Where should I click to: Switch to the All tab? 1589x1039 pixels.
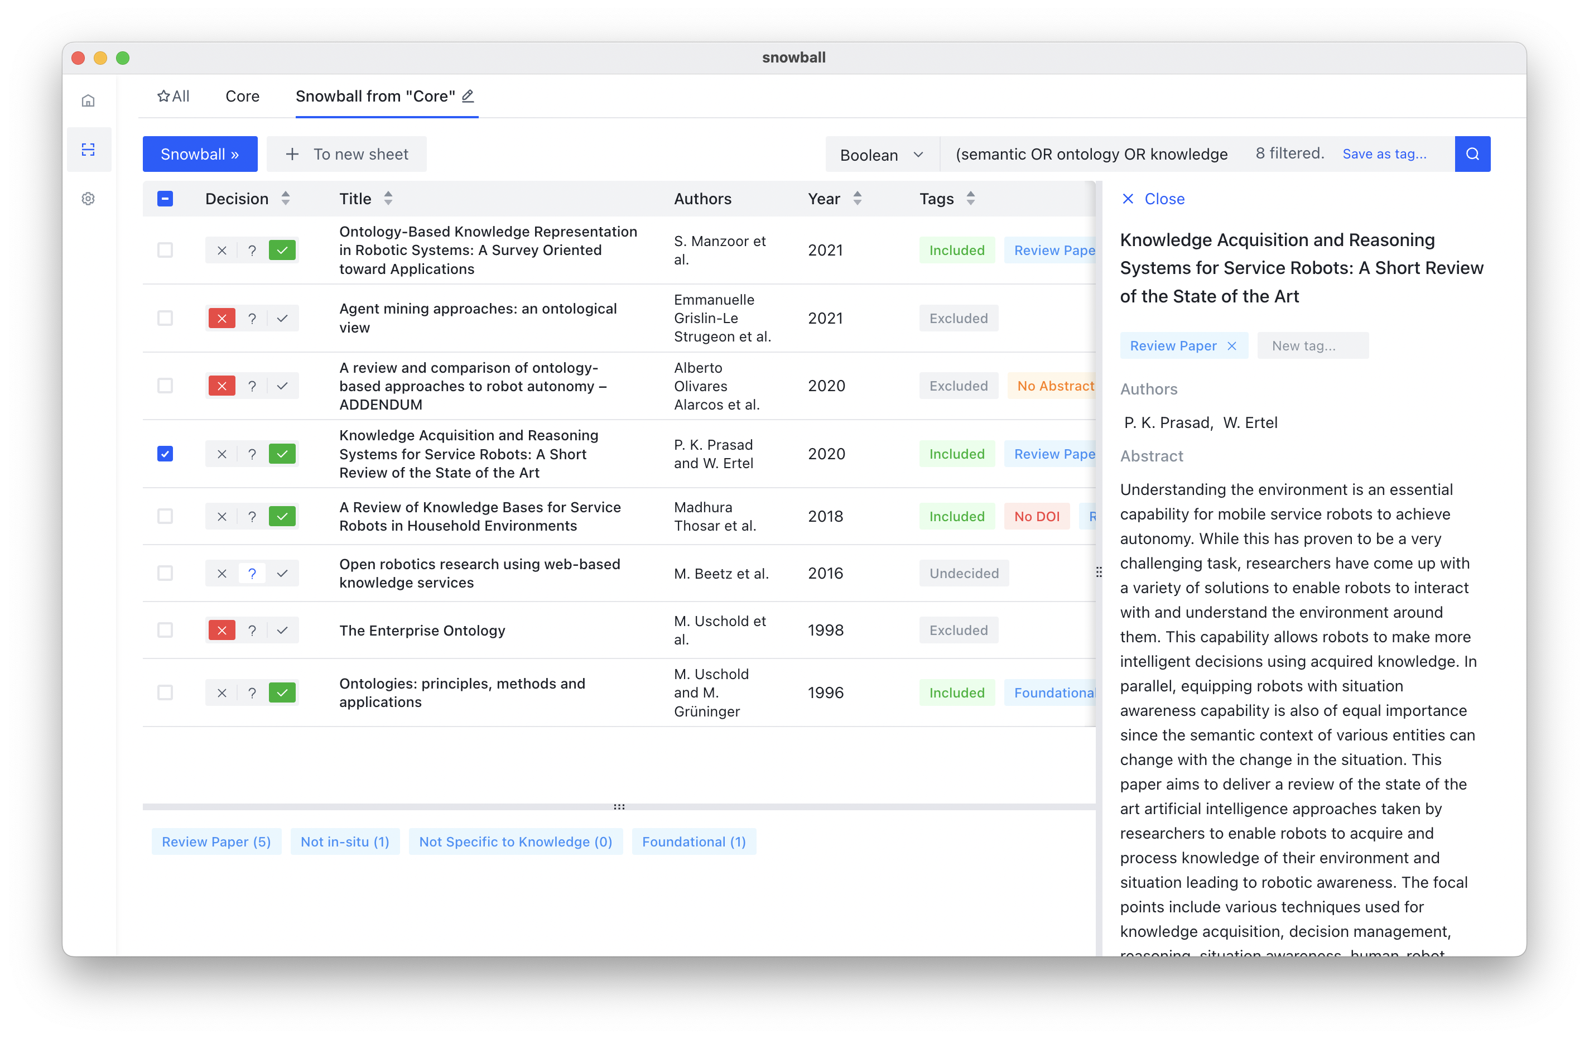pyautogui.click(x=174, y=96)
